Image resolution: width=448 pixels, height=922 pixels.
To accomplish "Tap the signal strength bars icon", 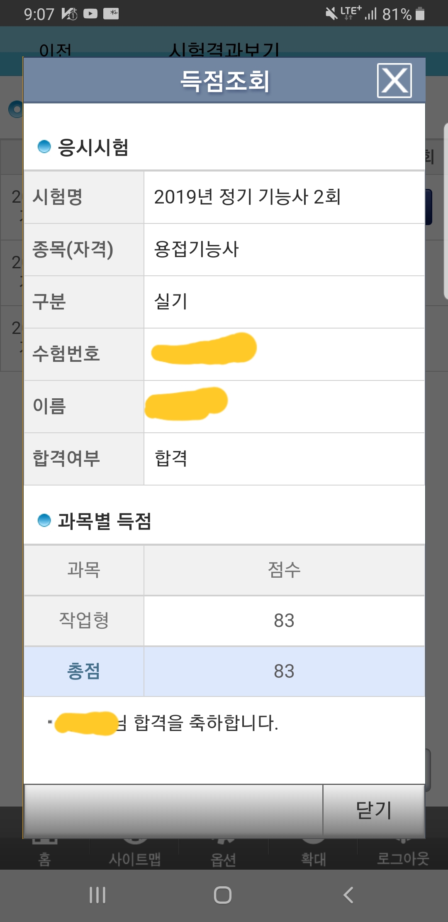I will [371, 15].
